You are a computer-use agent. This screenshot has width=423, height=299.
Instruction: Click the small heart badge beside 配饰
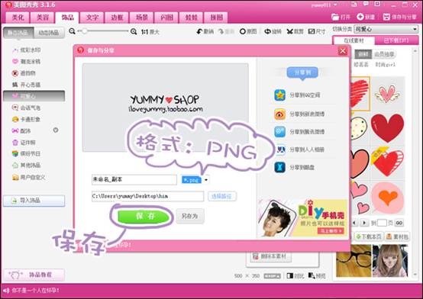pos(56,130)
